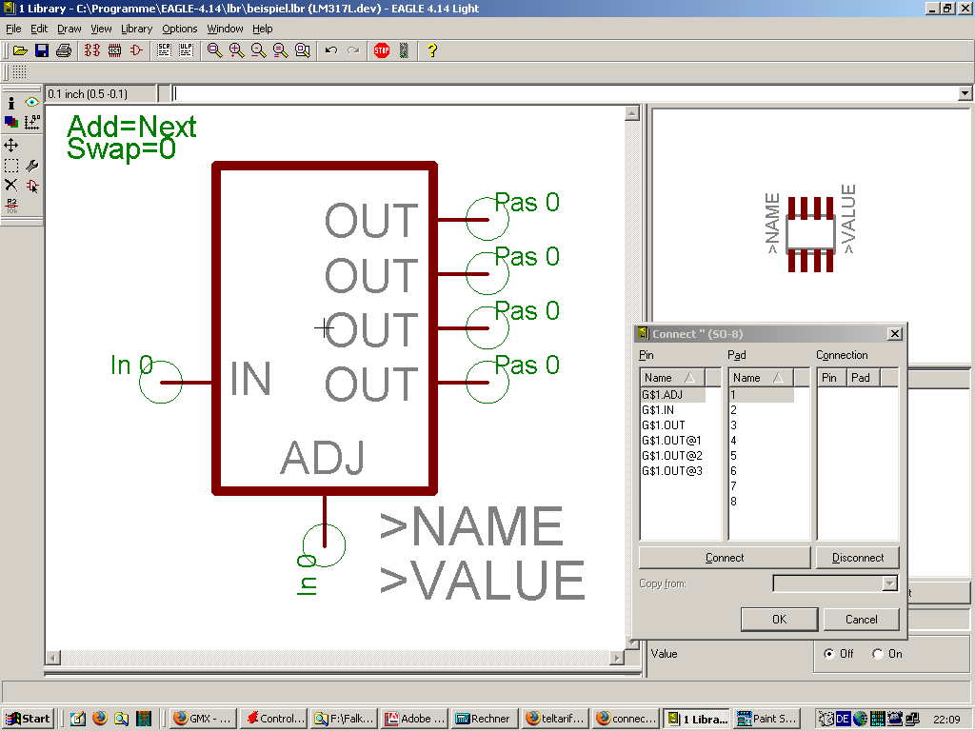Select the Mark origin tool
975x731 pixels.
coord(31,122)
